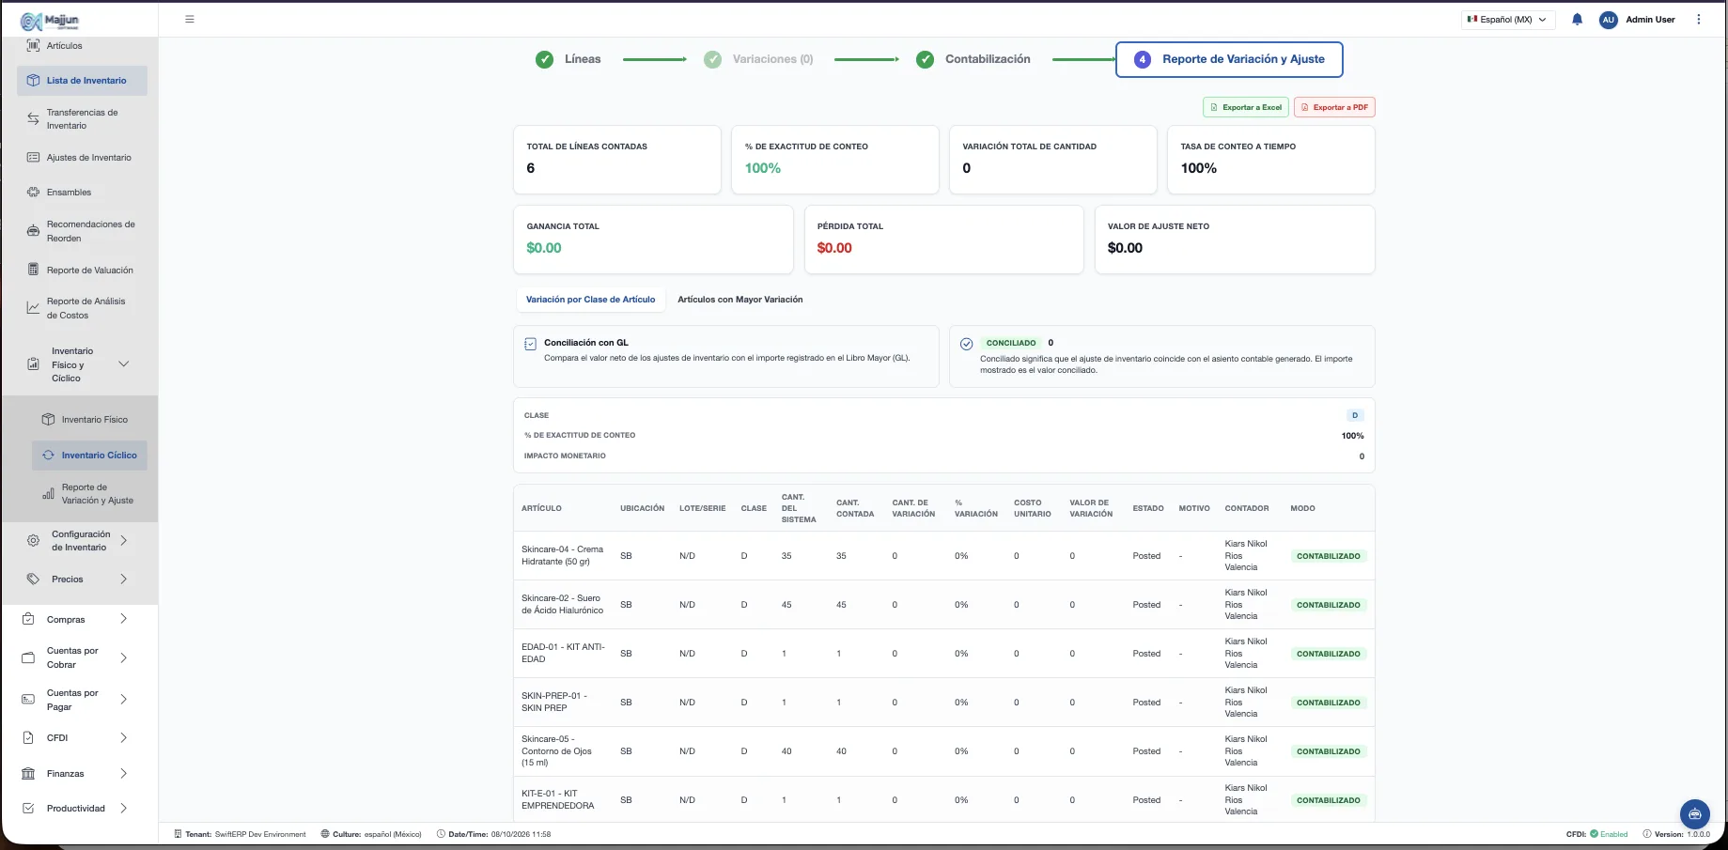The image size is (1728, 850).
Task: Click Exportar a PDF button
Action: click(1334, 107)
